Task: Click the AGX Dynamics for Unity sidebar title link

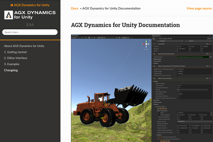Action: click(30, 5)
